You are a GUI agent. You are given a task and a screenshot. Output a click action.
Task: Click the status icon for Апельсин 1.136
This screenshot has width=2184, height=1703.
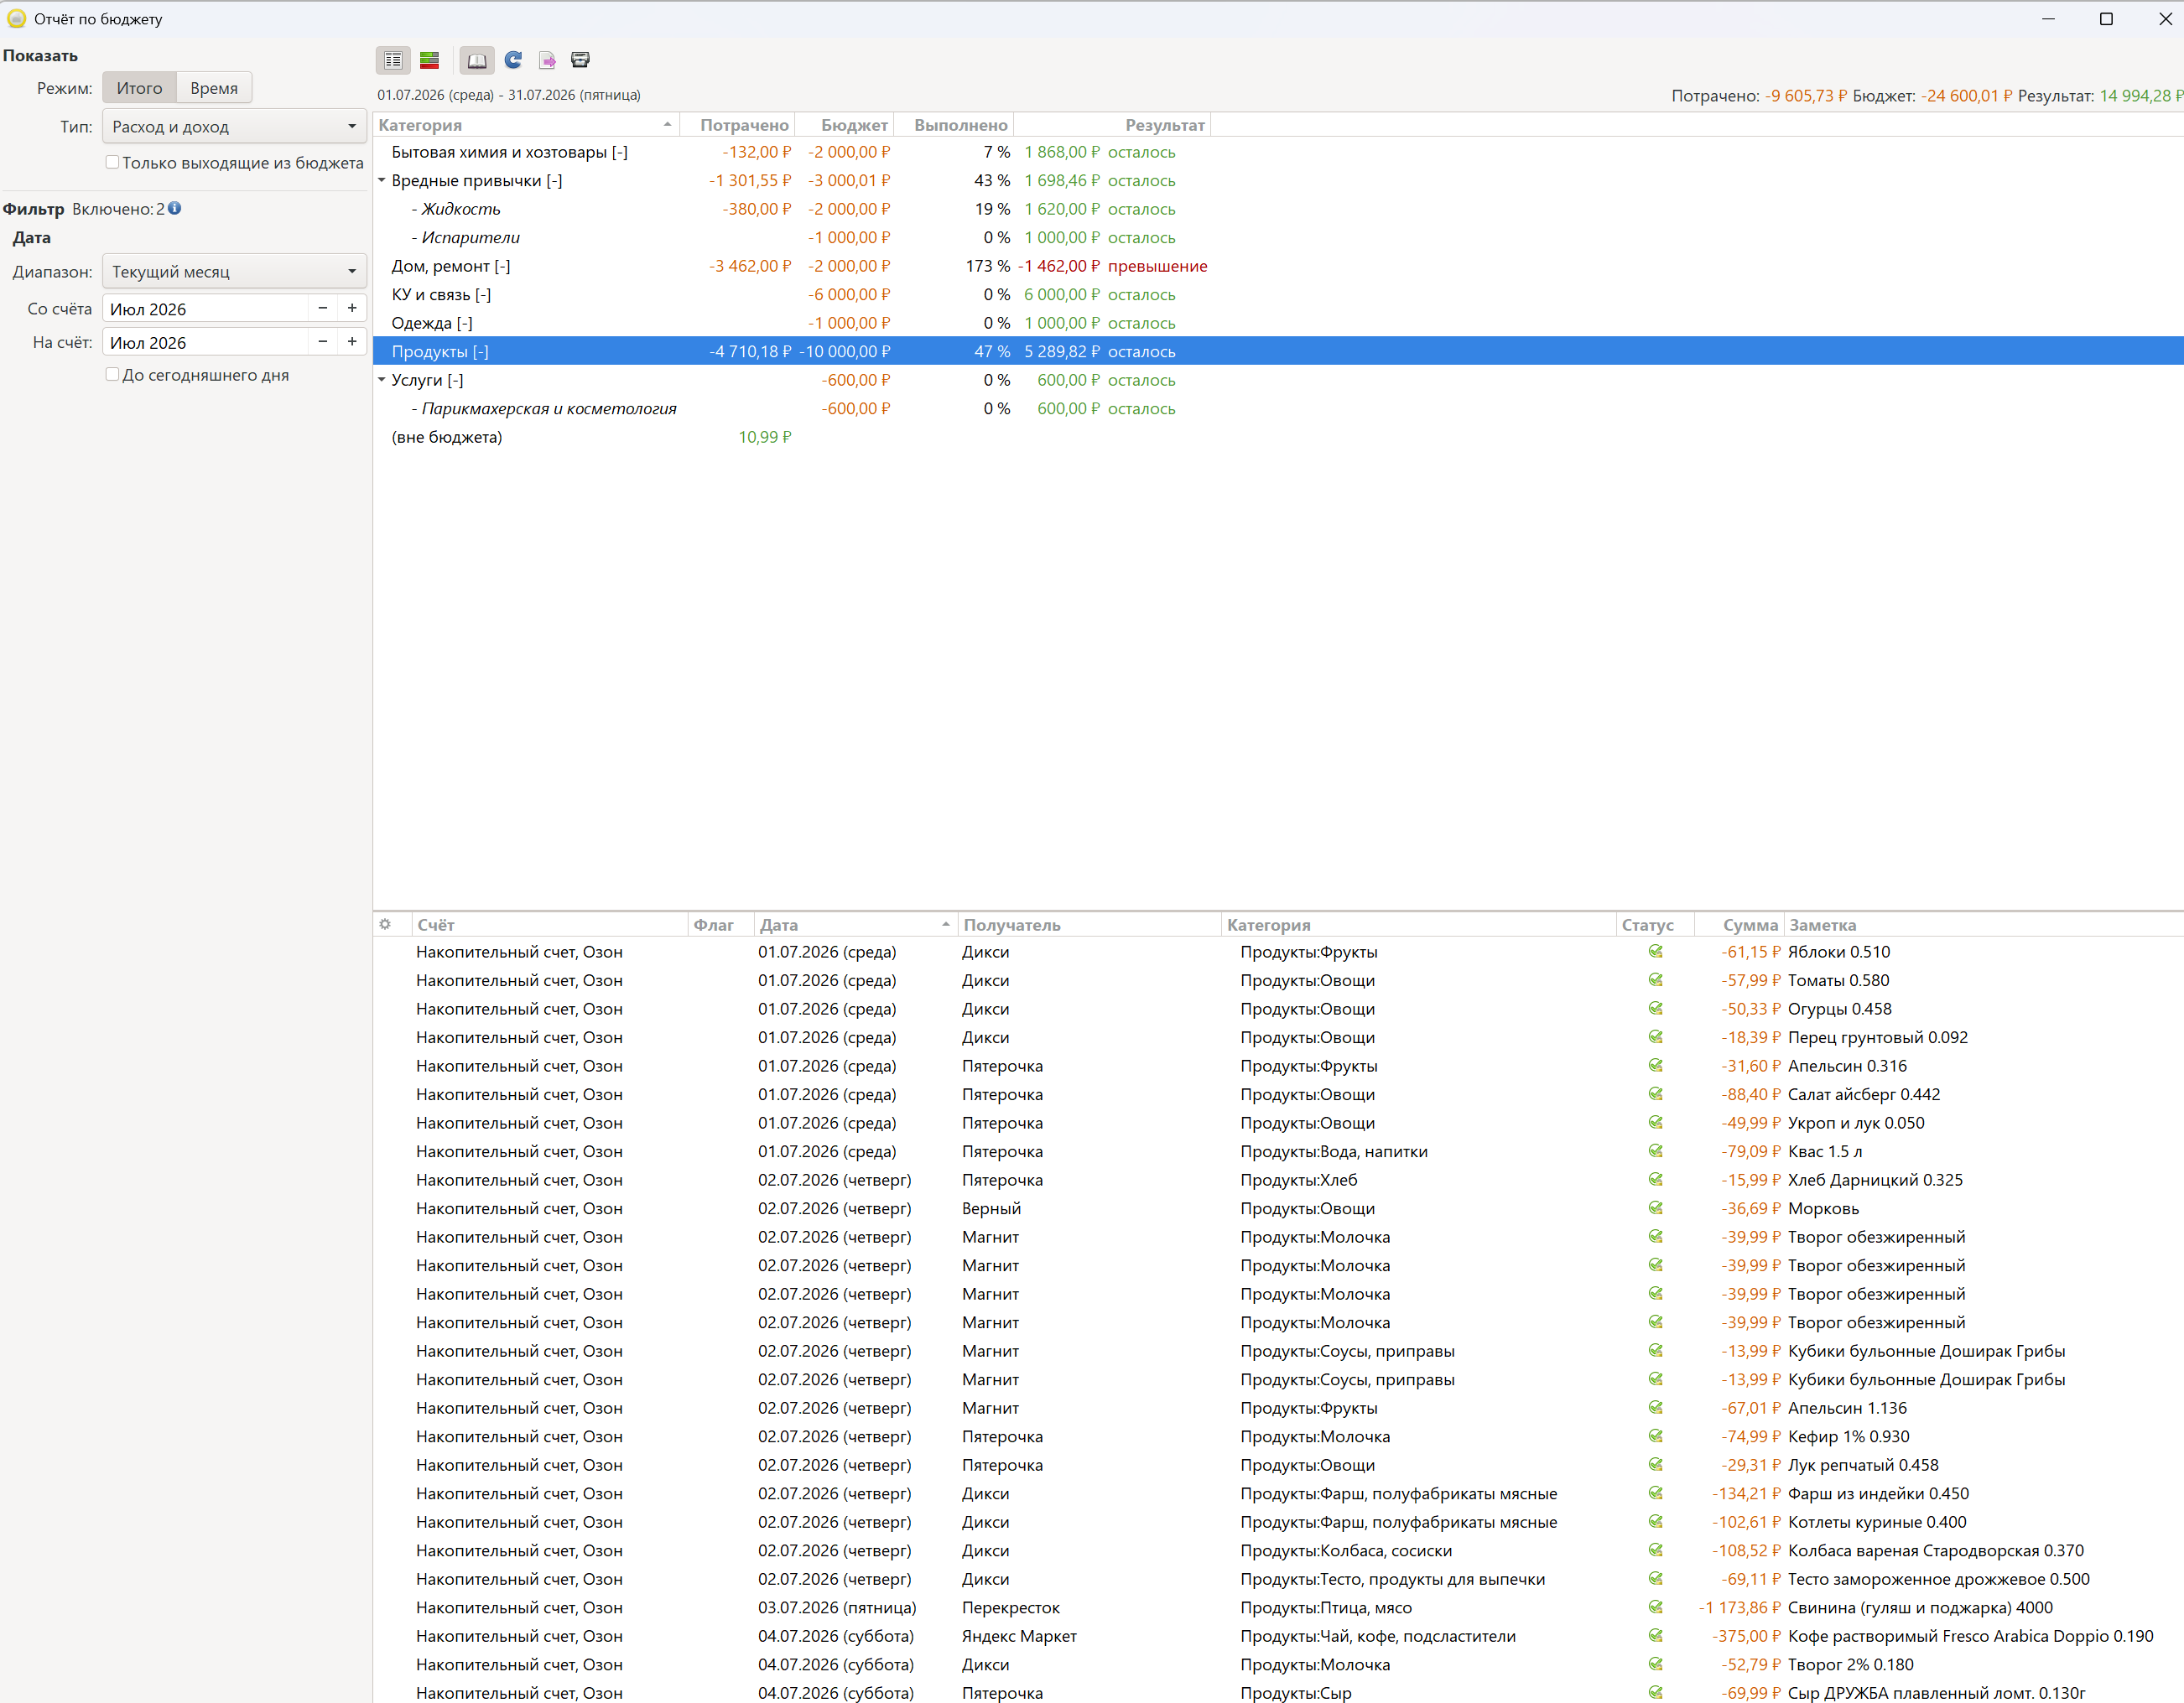click(1656, 1407)
